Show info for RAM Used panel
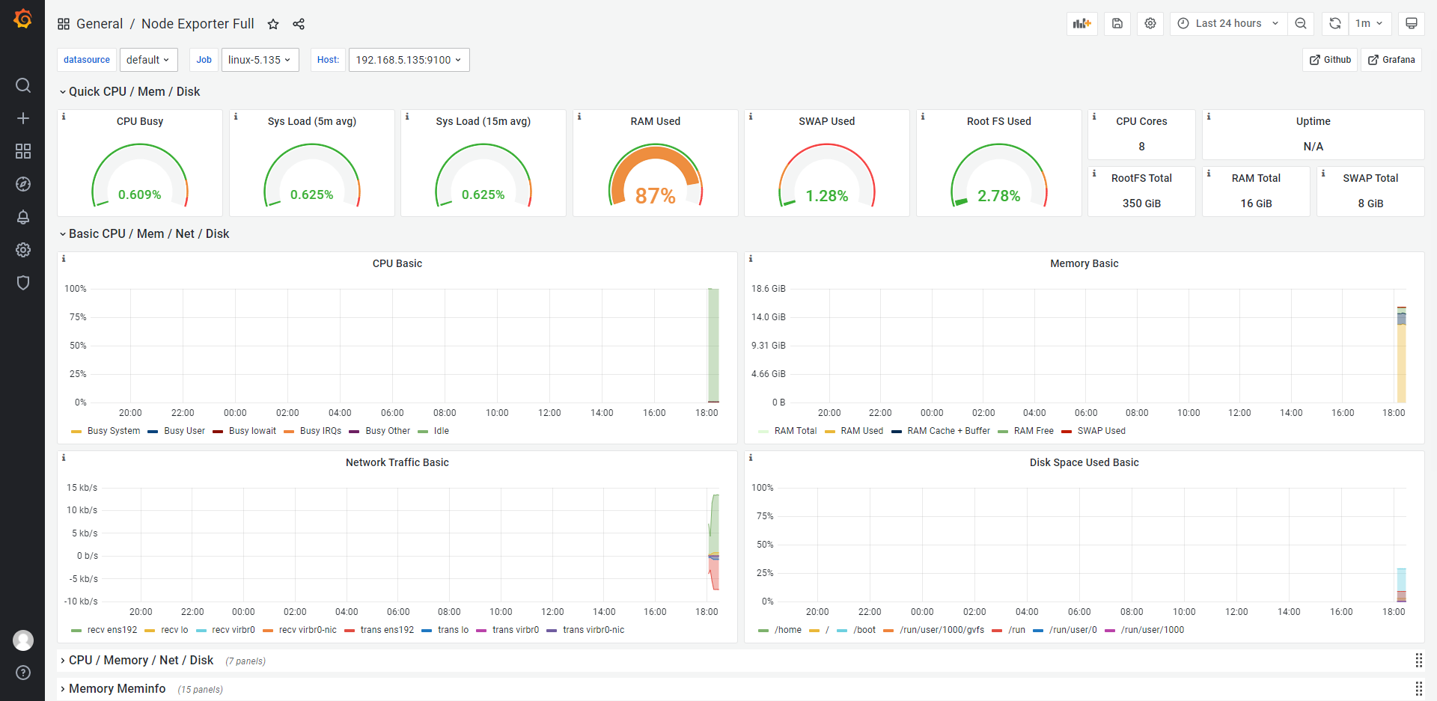Image resolution: width=1437 pixels, height=701 pixels. pos(579,117)
